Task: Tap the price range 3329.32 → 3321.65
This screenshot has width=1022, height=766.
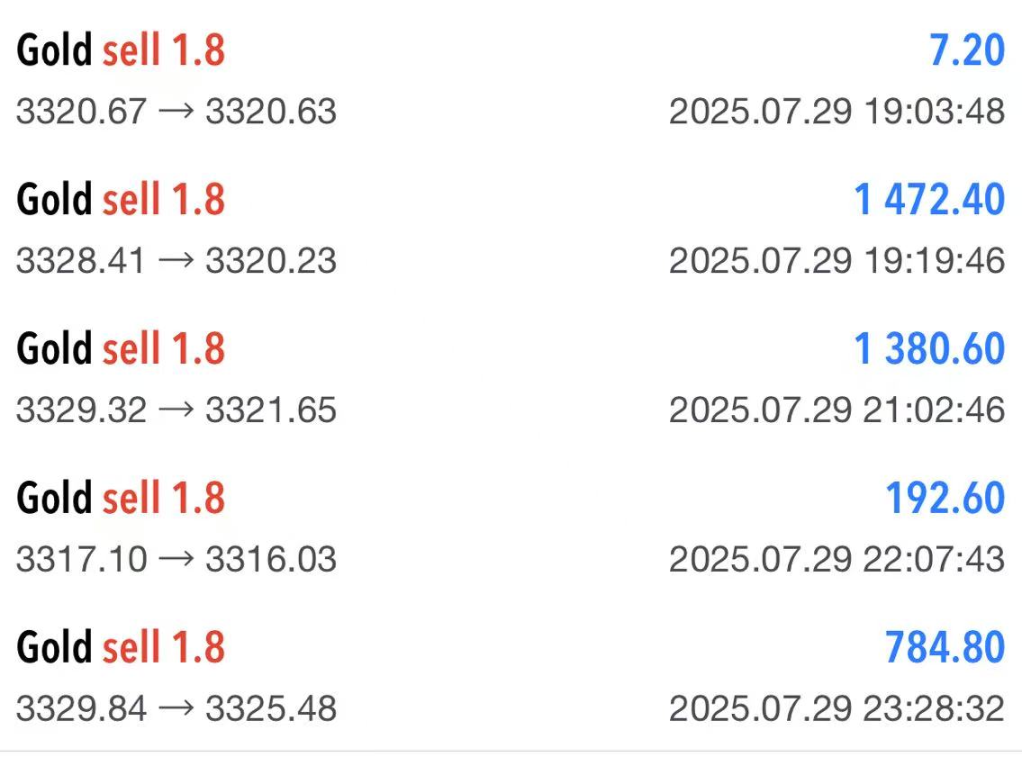Action: click(176, 410)
